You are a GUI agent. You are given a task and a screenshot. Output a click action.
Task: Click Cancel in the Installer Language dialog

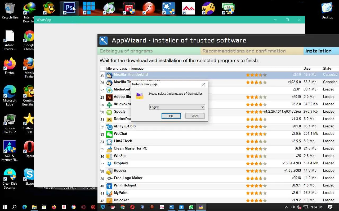coord(195,116)
